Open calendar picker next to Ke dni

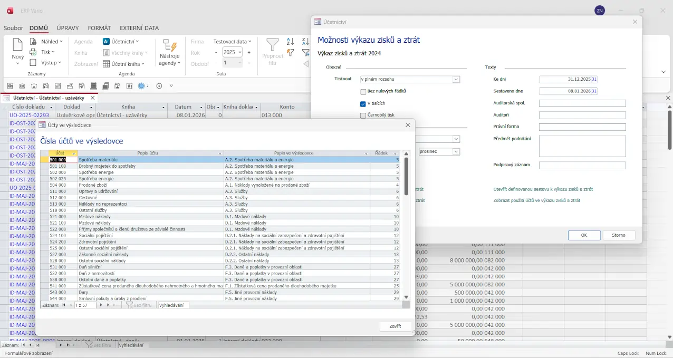(x=594, y=80)
